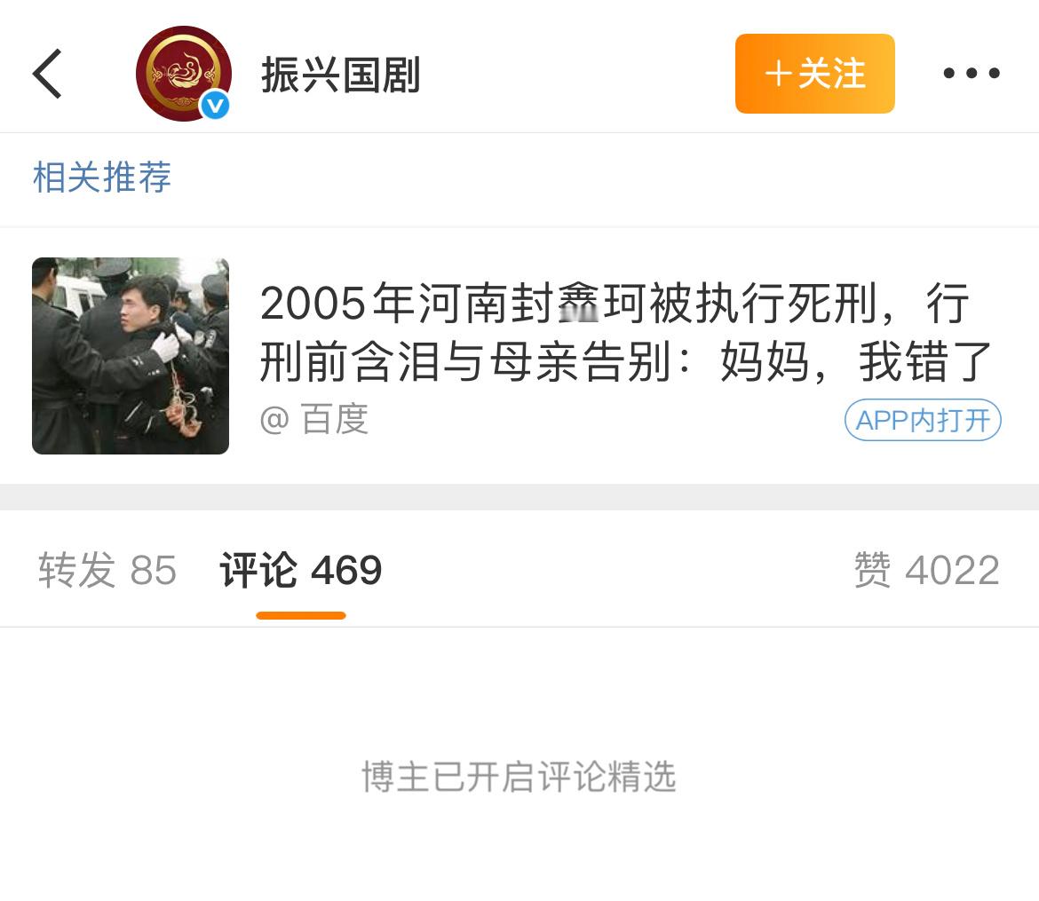Viewport: 1039px width, 901px height.
Task: Open the 振兴国剧 profile avatar
Action: pyautogui.click(x=184, y=74)
